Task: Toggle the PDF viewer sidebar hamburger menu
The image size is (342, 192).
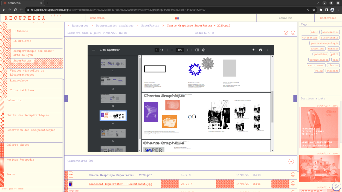Action: (94, 50)
